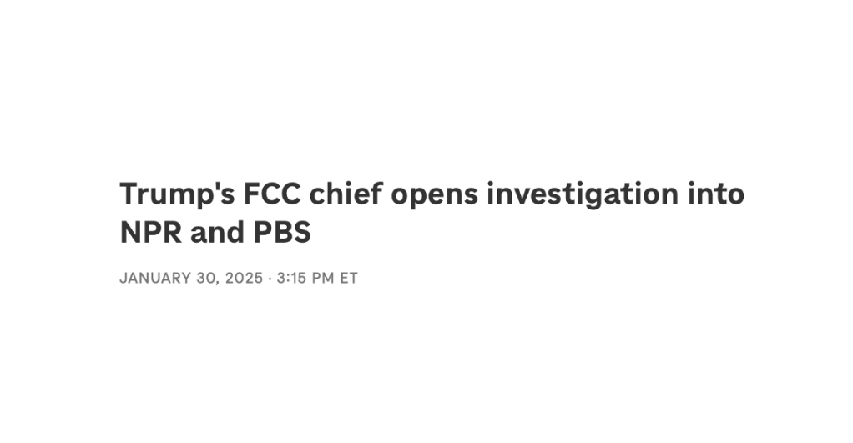Click "ET" time zone label

tap(348, 279)
